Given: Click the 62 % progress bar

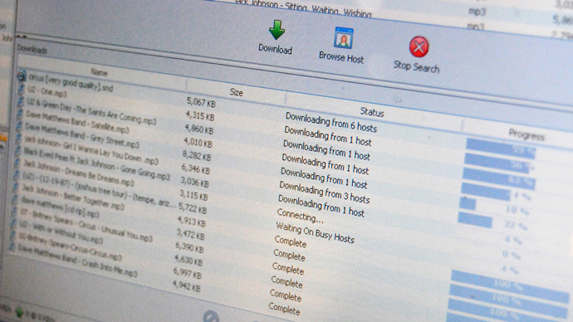Looking at the screenshot, I should click(x=499, y=178).
